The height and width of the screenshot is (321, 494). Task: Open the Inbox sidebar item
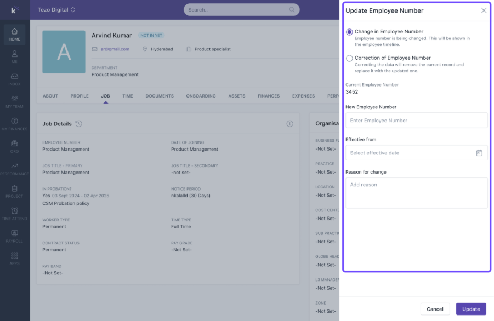[x=14, y=79]
